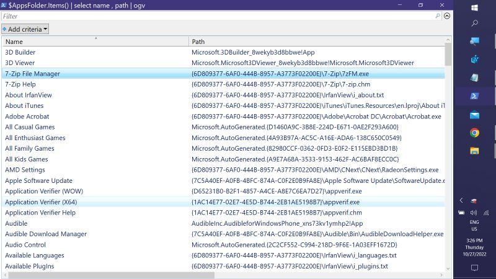496x279 pixels.
Task: Select the Available Languages row
Action: 223,255
